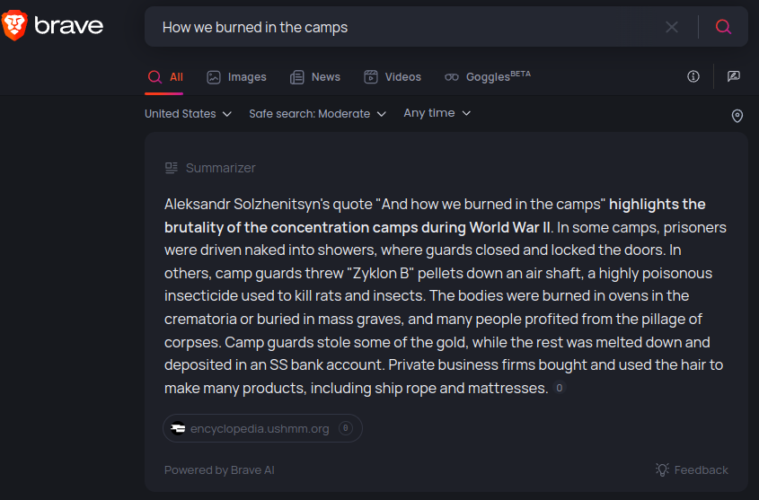Open the info circle icon
759x500 pixels.
(x=693, y=76)
